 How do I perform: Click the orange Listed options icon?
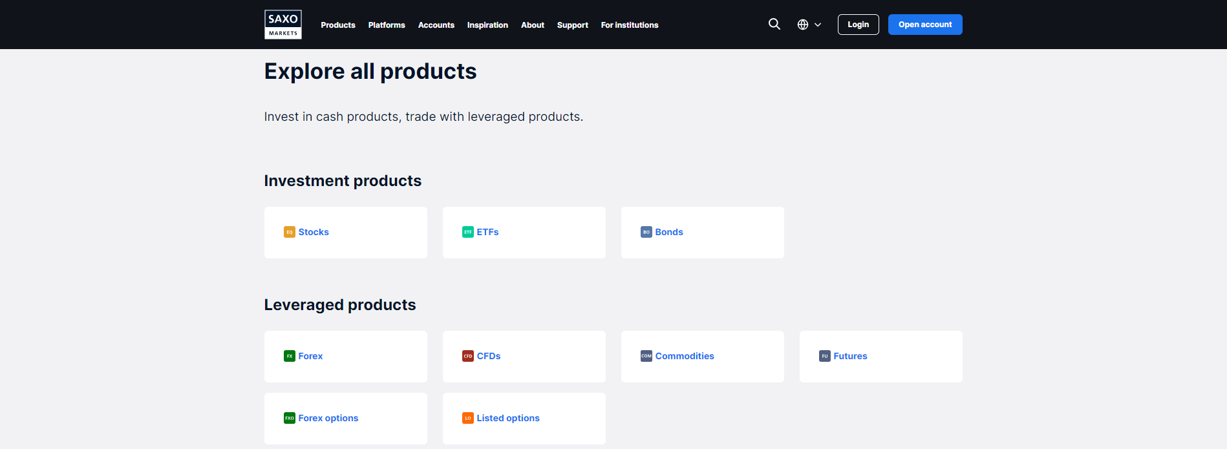[468, 418]
